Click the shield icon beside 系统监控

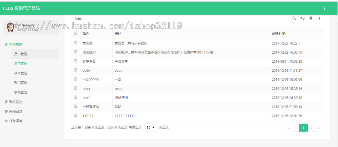[6, 102]
